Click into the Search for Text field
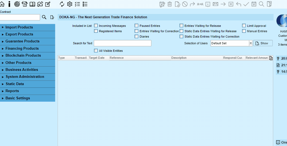Viewport: 287px width, 146px height. pyautogui.click(x=123, y=43)
